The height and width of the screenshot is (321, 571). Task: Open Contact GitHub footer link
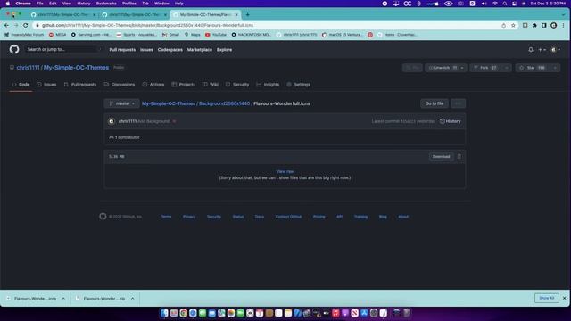tap(288, 217)
